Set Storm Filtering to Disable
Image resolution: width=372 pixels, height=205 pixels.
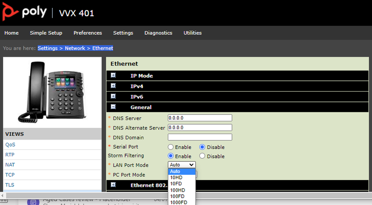202,156
